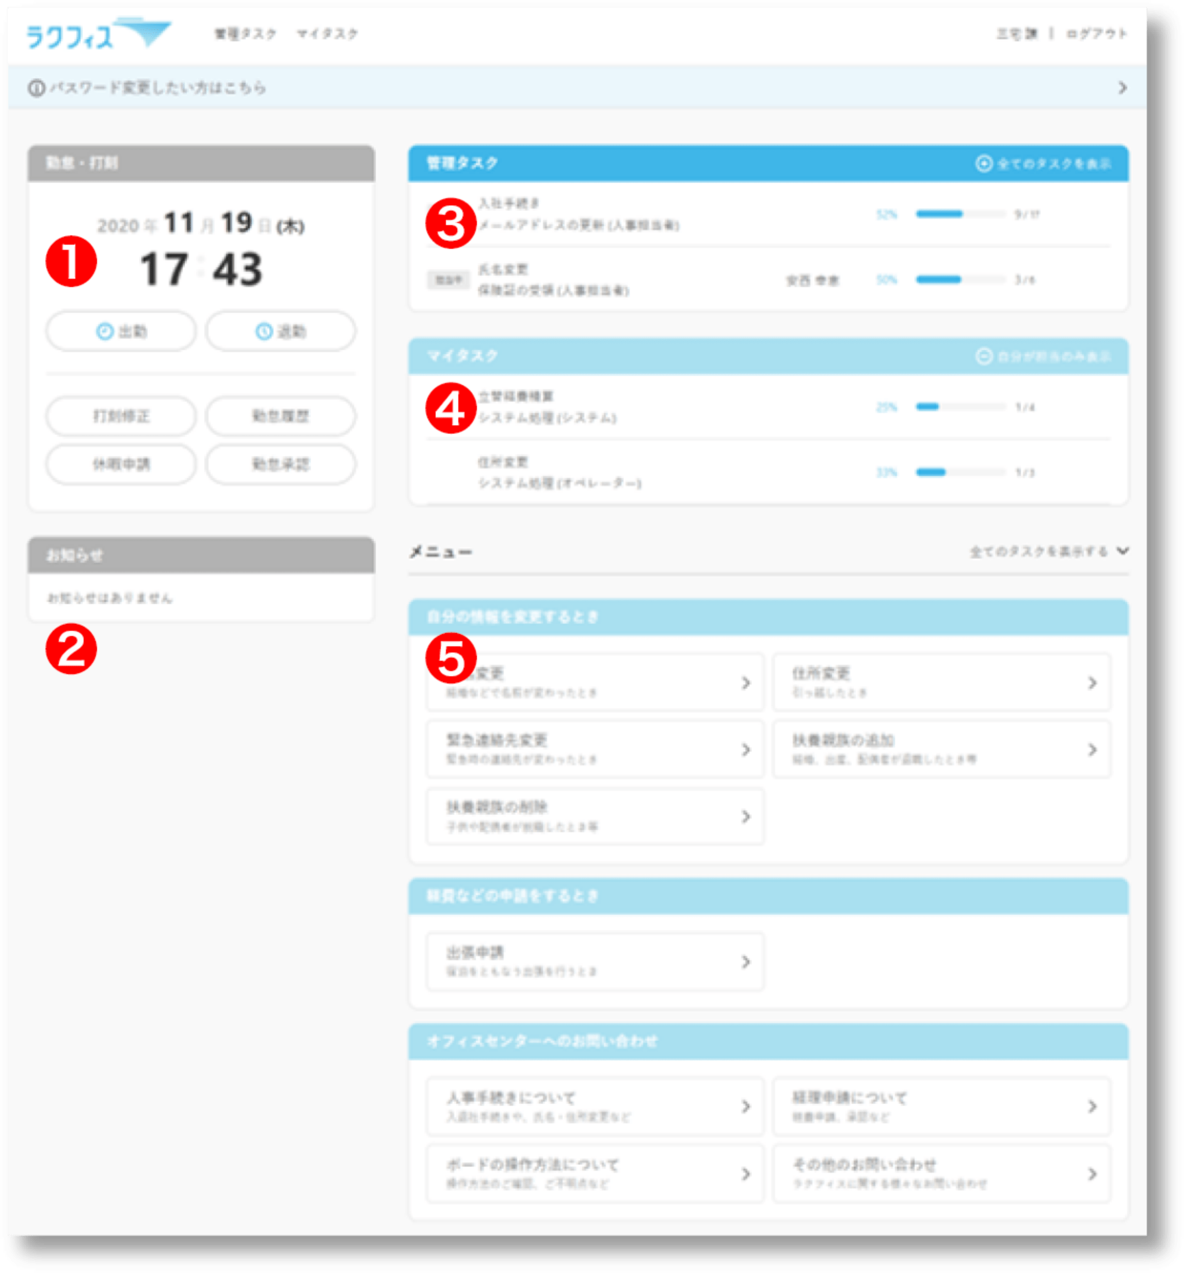1184x1273 pixels.
Task: Click the plus icon in the 管理タスク header
Action: pos(984,163)
